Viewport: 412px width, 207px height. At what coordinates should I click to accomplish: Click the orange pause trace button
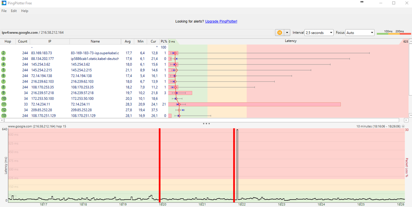point(280,32)
